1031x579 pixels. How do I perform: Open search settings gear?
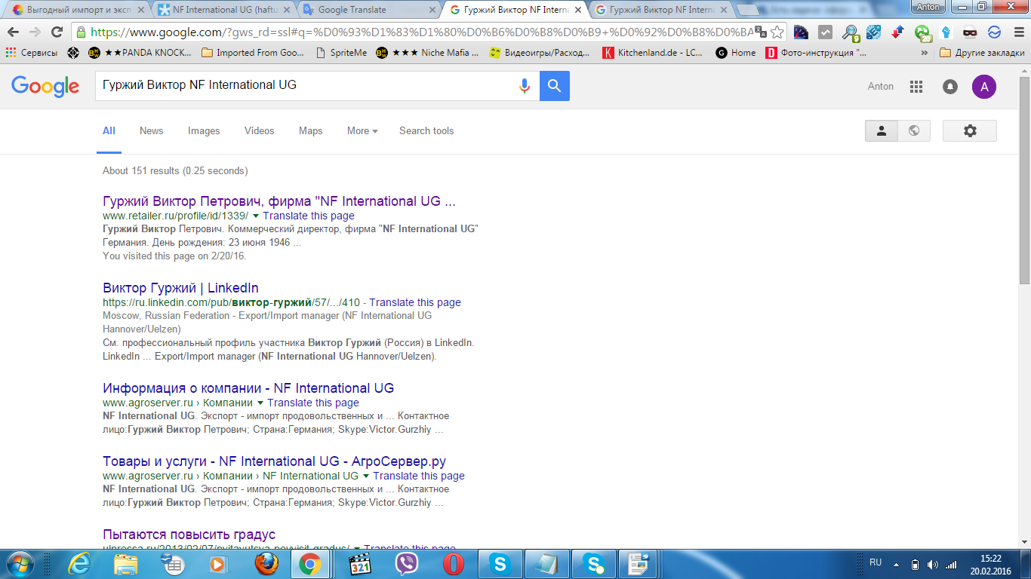point(970,130)
